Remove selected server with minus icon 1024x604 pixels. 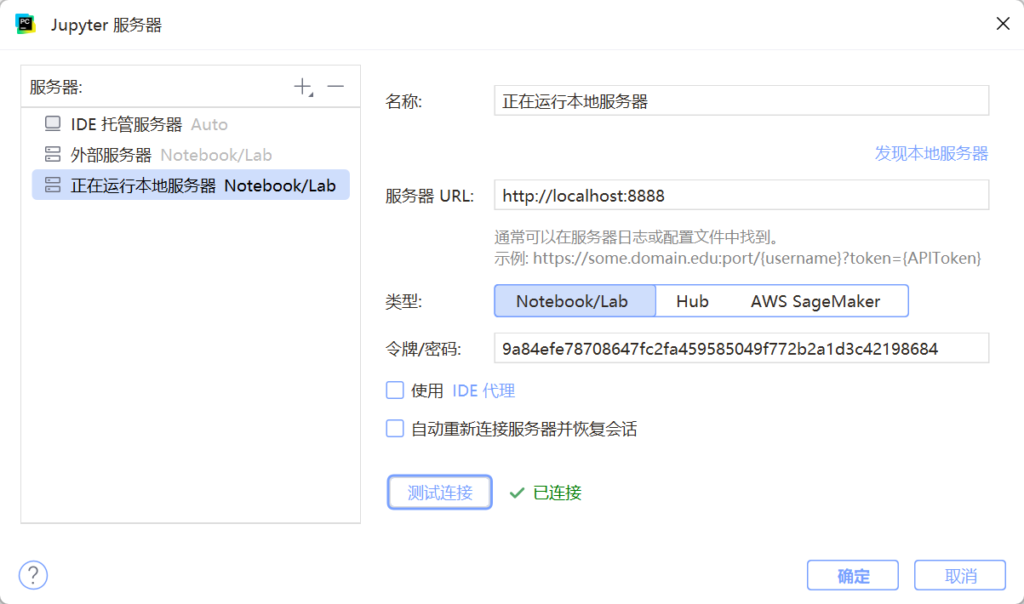tap(335, 87)
